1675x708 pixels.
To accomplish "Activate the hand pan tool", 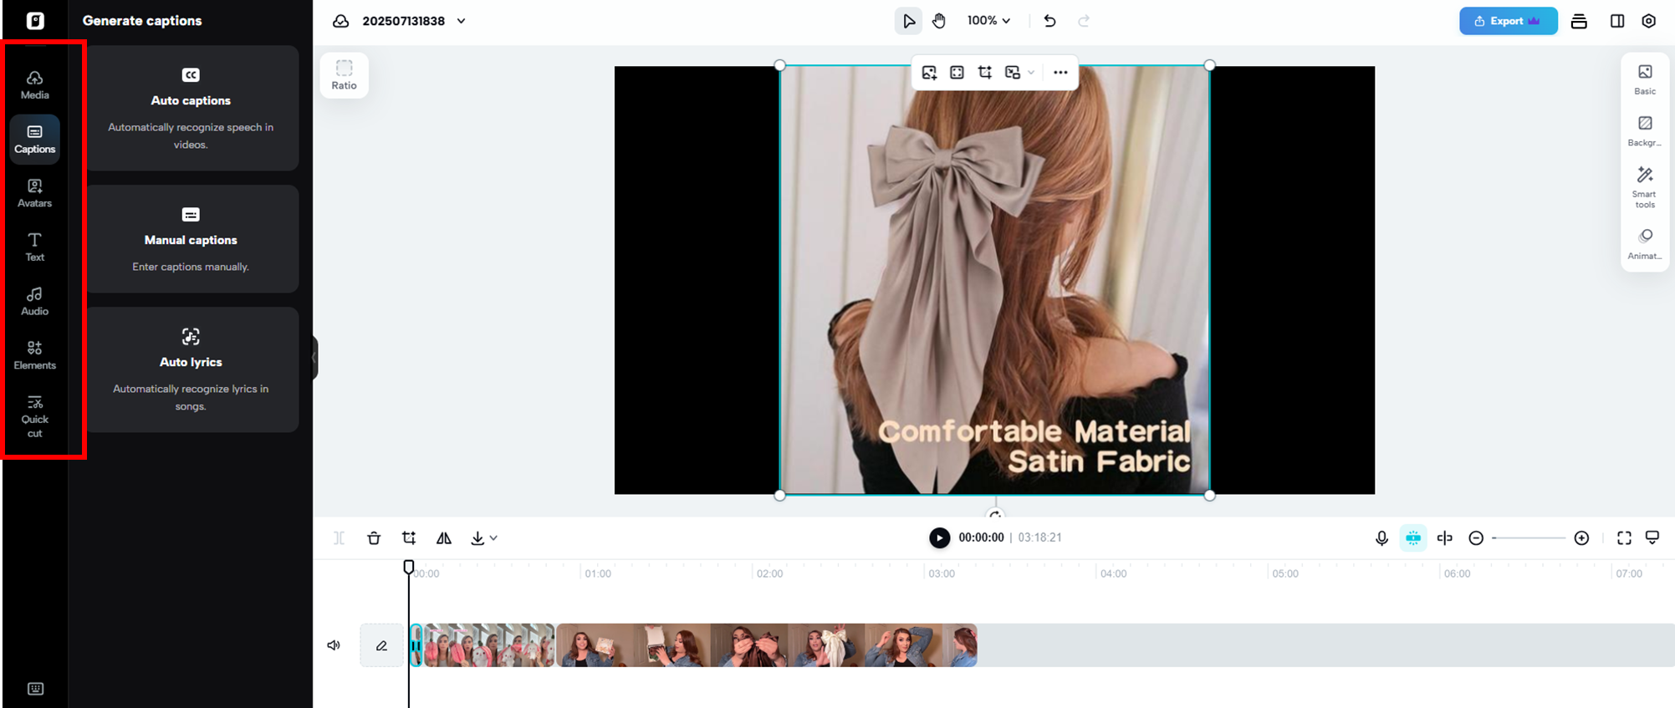I will pos(939,21).
